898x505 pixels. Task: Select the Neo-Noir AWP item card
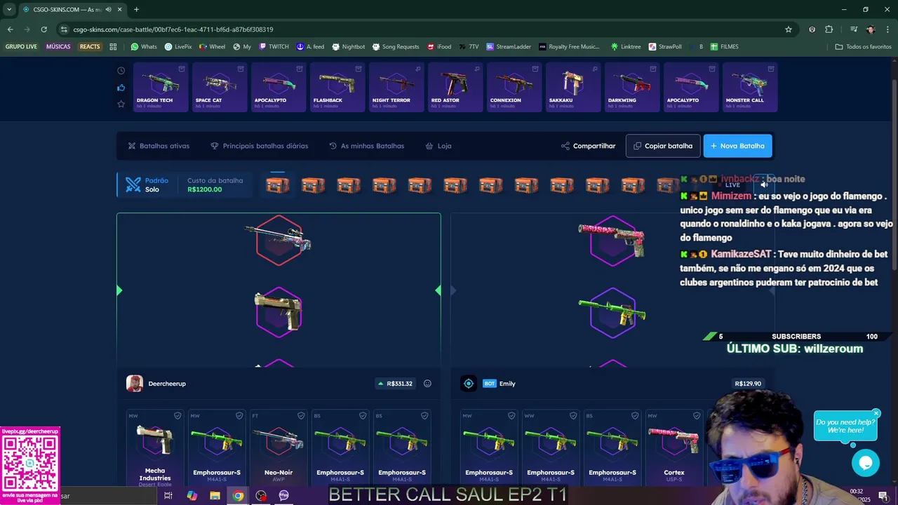coord(279,449)
